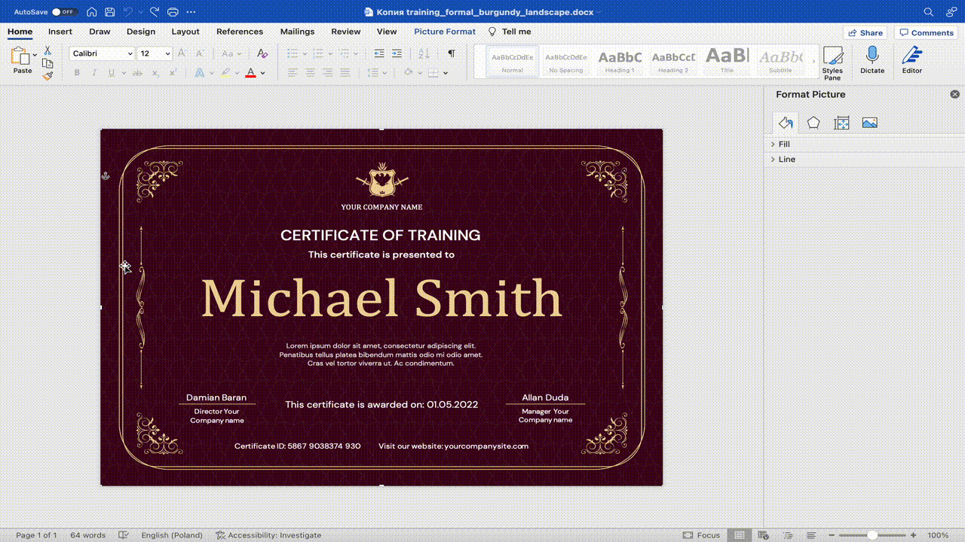Toggle Subscript formatting

155,73
